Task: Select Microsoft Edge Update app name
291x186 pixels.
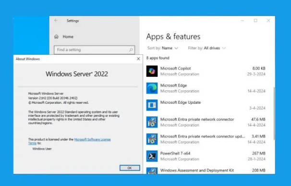Action: 181,102
